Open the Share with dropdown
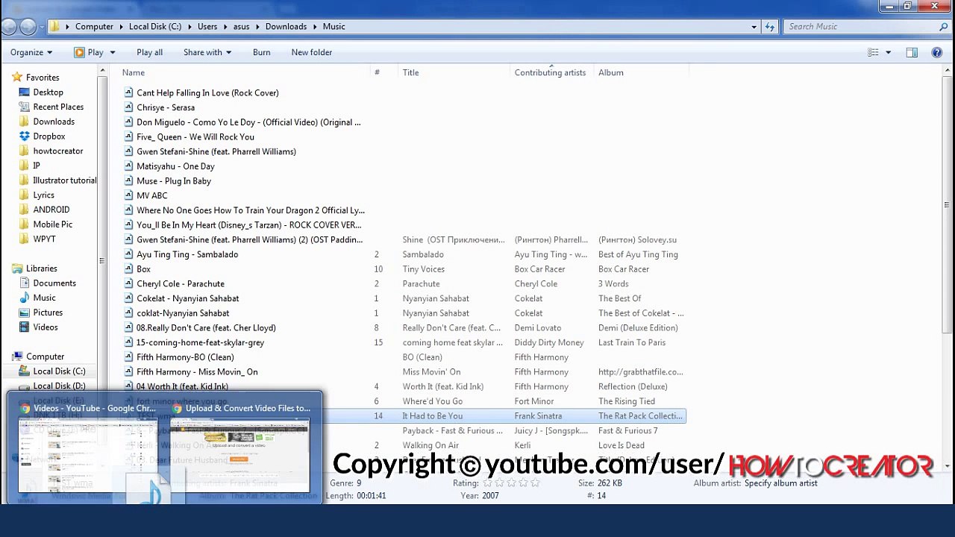The width and height of the screenshot is (955, 537). click(207, 52)
